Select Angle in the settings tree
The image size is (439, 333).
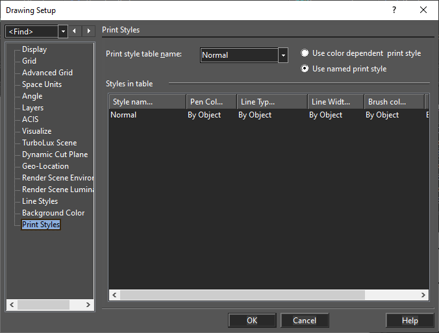[x=32, y=96]
